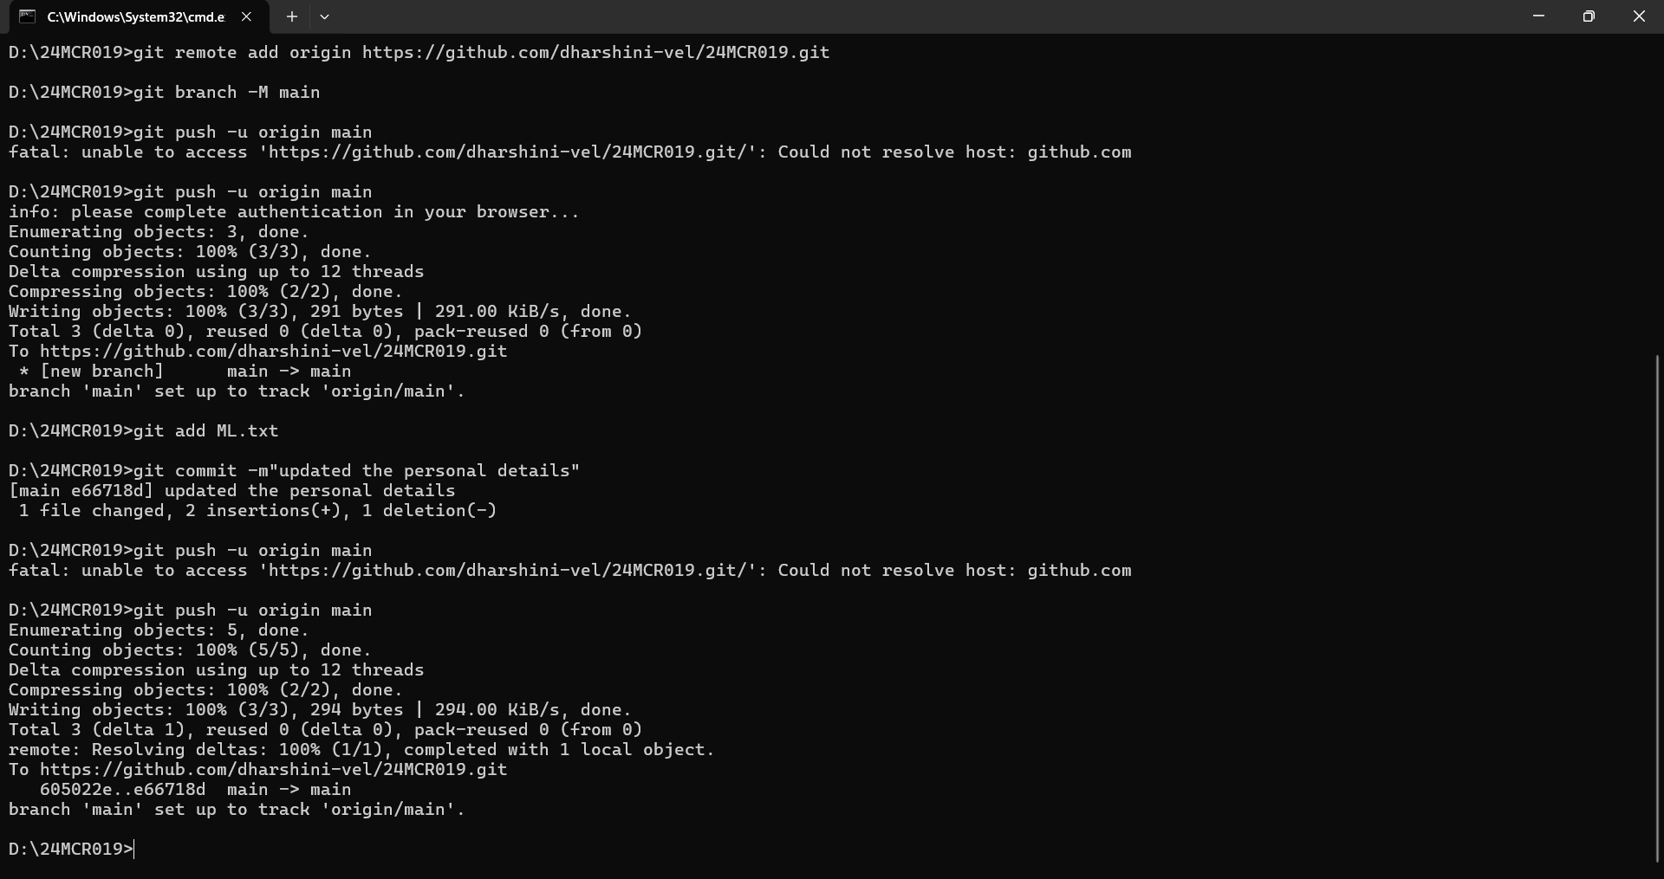Open a new tab with the plus button
This screenshot has height=879, width=1664.
pos(292,16)
